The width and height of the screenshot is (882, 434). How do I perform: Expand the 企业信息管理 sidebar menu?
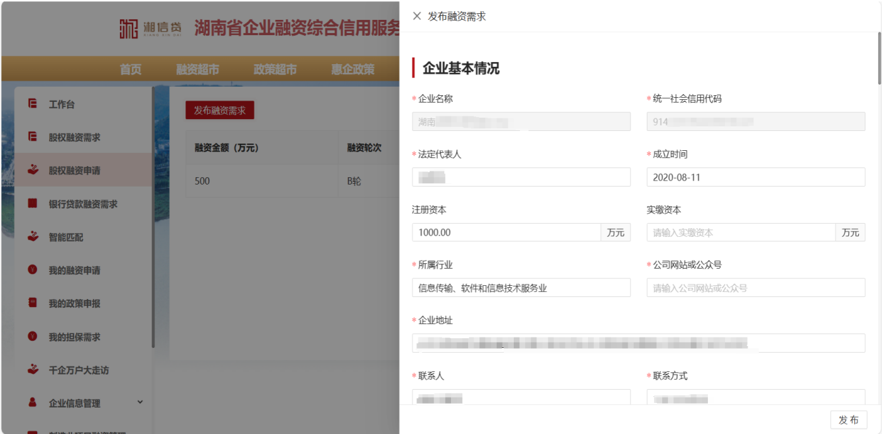tap(140, 402)
